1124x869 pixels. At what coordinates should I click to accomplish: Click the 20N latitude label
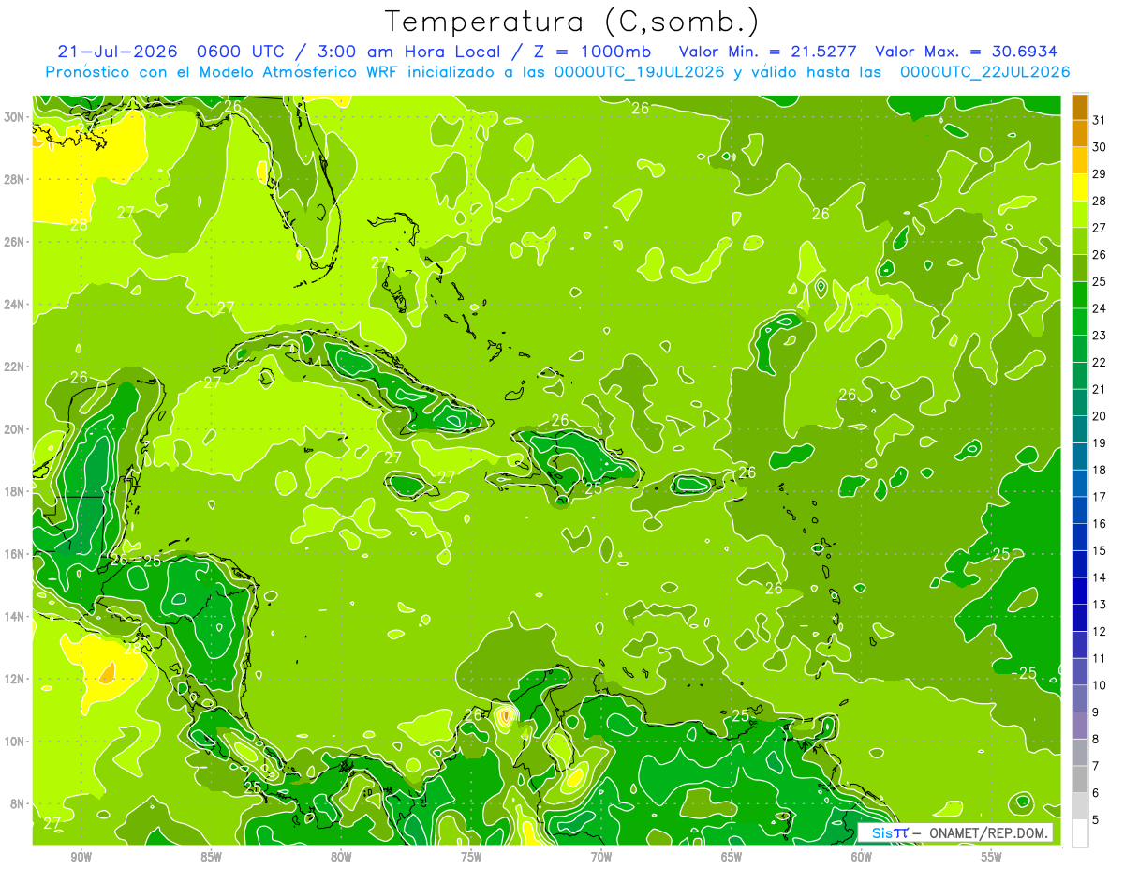point(15,429)
